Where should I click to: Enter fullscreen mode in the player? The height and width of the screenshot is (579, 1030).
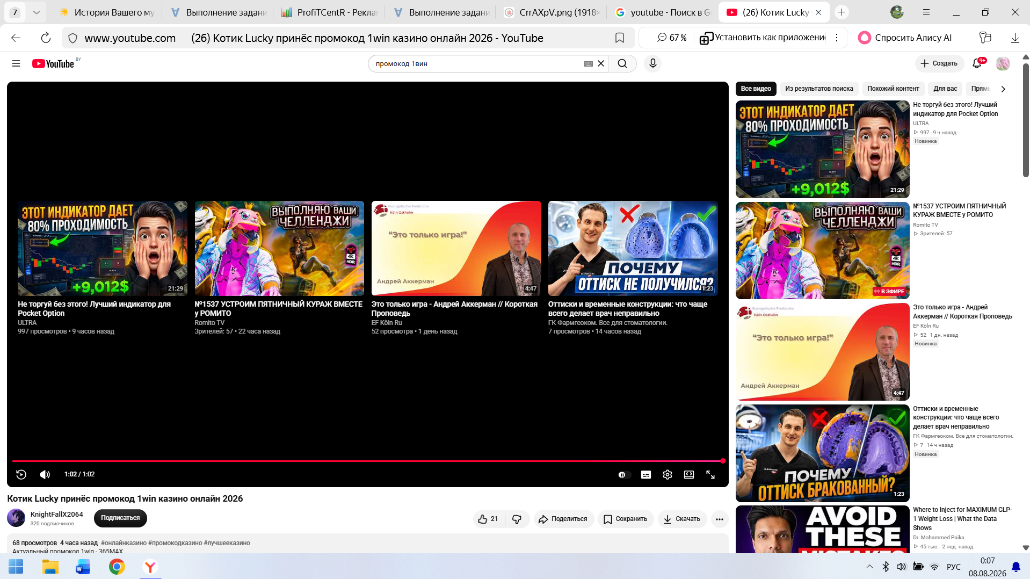pyautogui.click(x=710, y=475)
